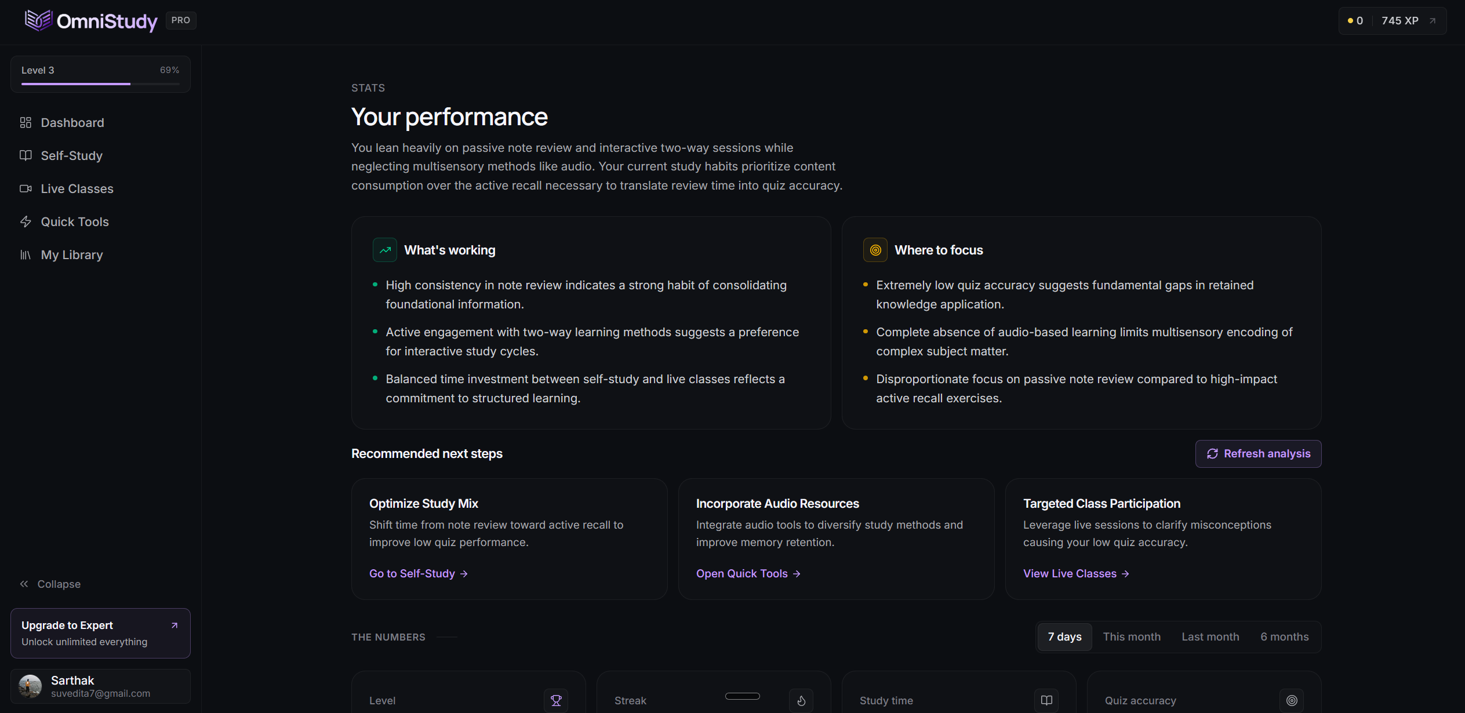
Task: Click the Level 3 progress bar
Action: pos(100,83)
